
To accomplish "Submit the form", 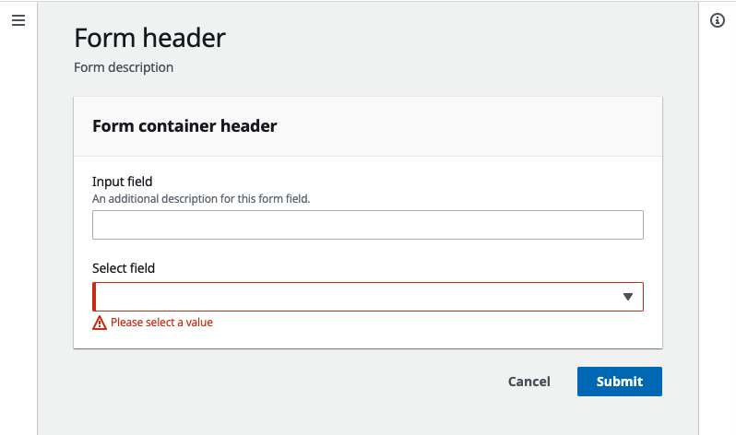I will pyautogui.click(x=620, y=382).
